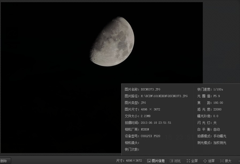This screenshot has height=164, width=240.
Task: Select capture time 2013:06:18 23:51:51
Action: pyautogui.click(x=156, y=123)
